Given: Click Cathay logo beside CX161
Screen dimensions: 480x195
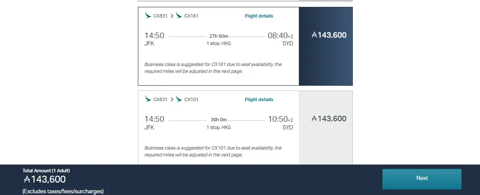Looking at the screenshot, I should (x=179, y=16).
